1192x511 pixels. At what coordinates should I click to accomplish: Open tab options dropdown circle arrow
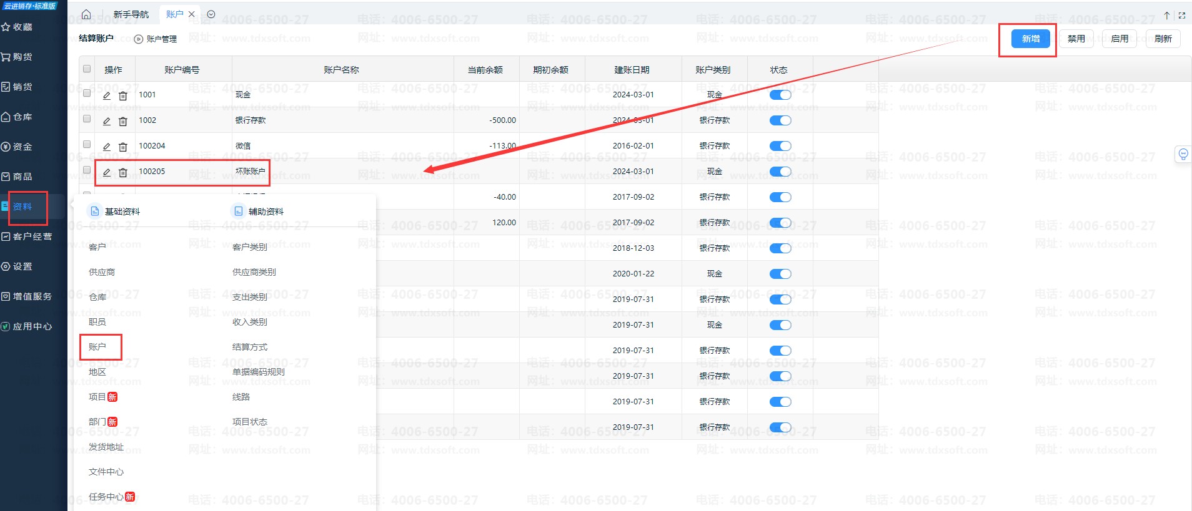[211, 14]
